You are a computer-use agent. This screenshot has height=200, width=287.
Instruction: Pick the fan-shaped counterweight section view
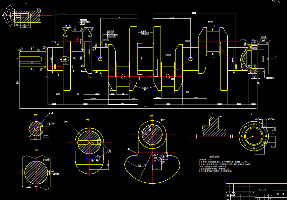152,152
